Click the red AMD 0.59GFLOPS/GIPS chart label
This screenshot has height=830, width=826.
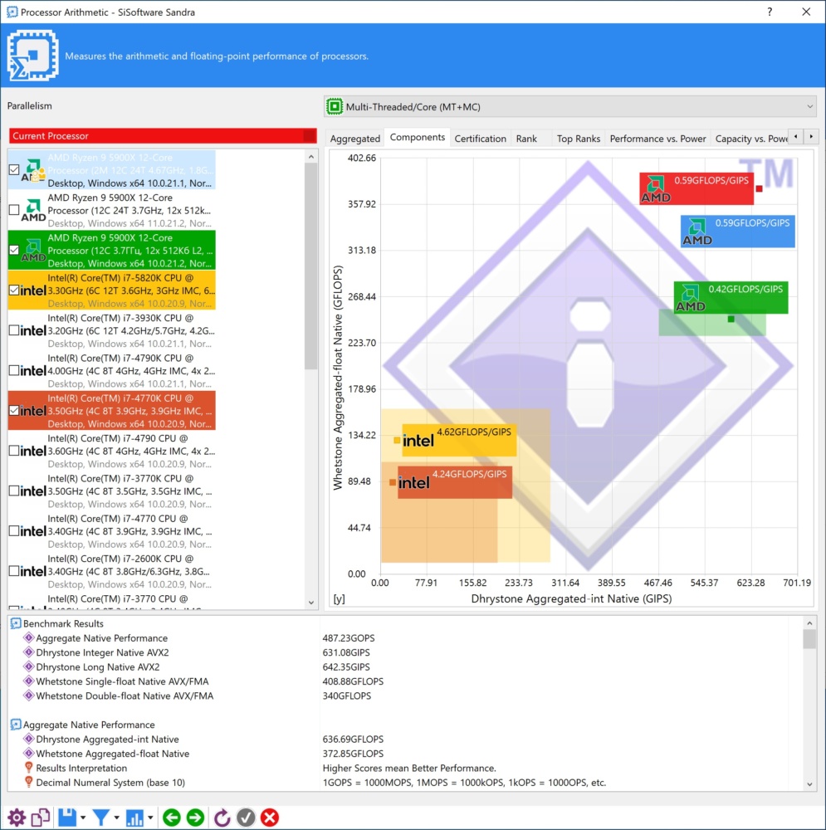[696, 188]
